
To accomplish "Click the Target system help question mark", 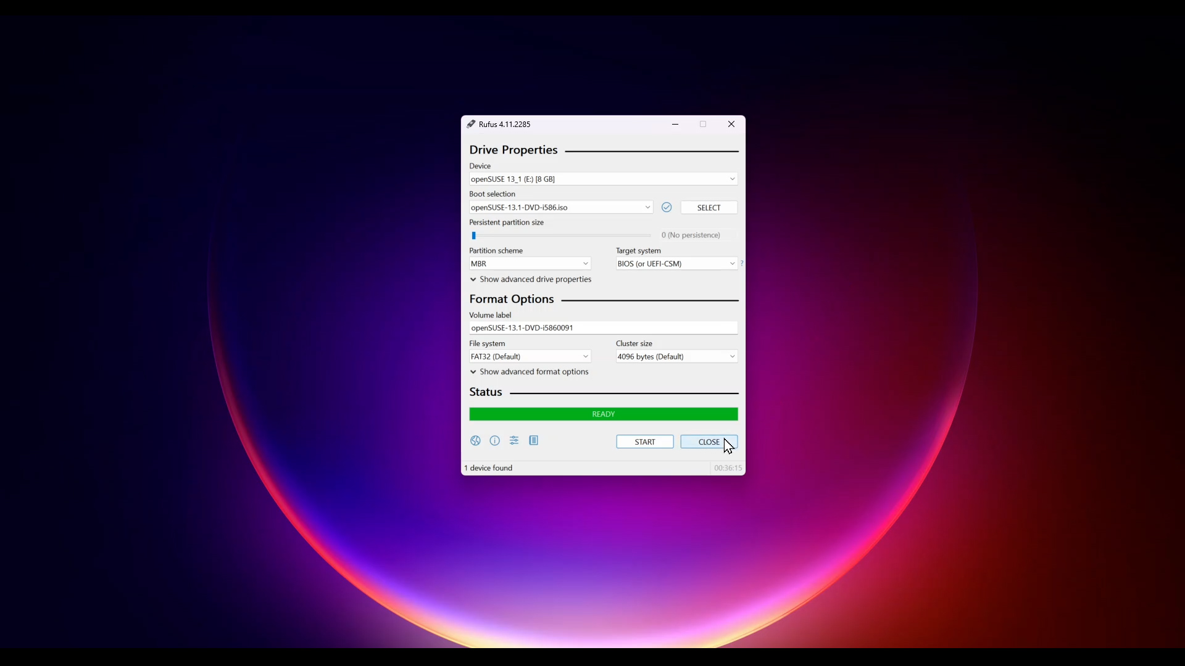I will point(742,263).
